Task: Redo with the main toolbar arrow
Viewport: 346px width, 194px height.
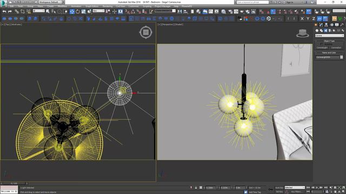Action: pyautogui.click(x=10, y=11)
